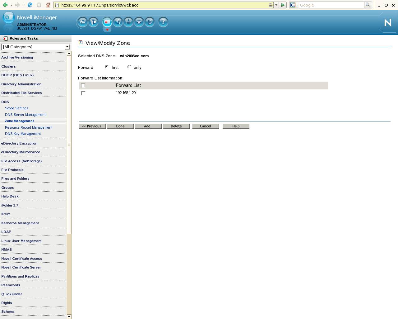The width and height of the screenshot is (398, 319).
Task: Click the Favorites star icon
Action: (139, 22)
